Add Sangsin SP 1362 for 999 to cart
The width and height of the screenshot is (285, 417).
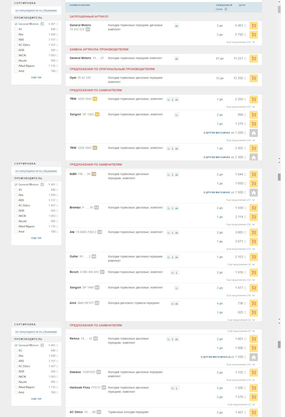pos(254,115)
